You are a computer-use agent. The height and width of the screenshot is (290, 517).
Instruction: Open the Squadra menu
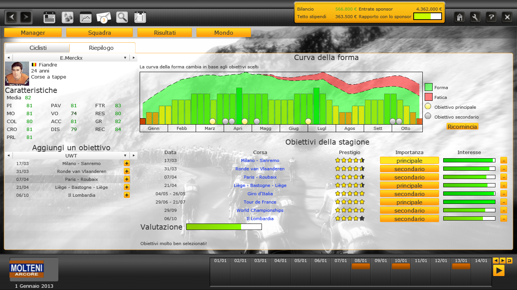pos(100,33)
